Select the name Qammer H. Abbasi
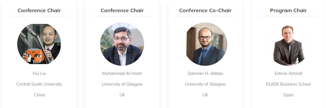Image resolution: width=326 pixels, height=108 pixels. coord(205,73)
